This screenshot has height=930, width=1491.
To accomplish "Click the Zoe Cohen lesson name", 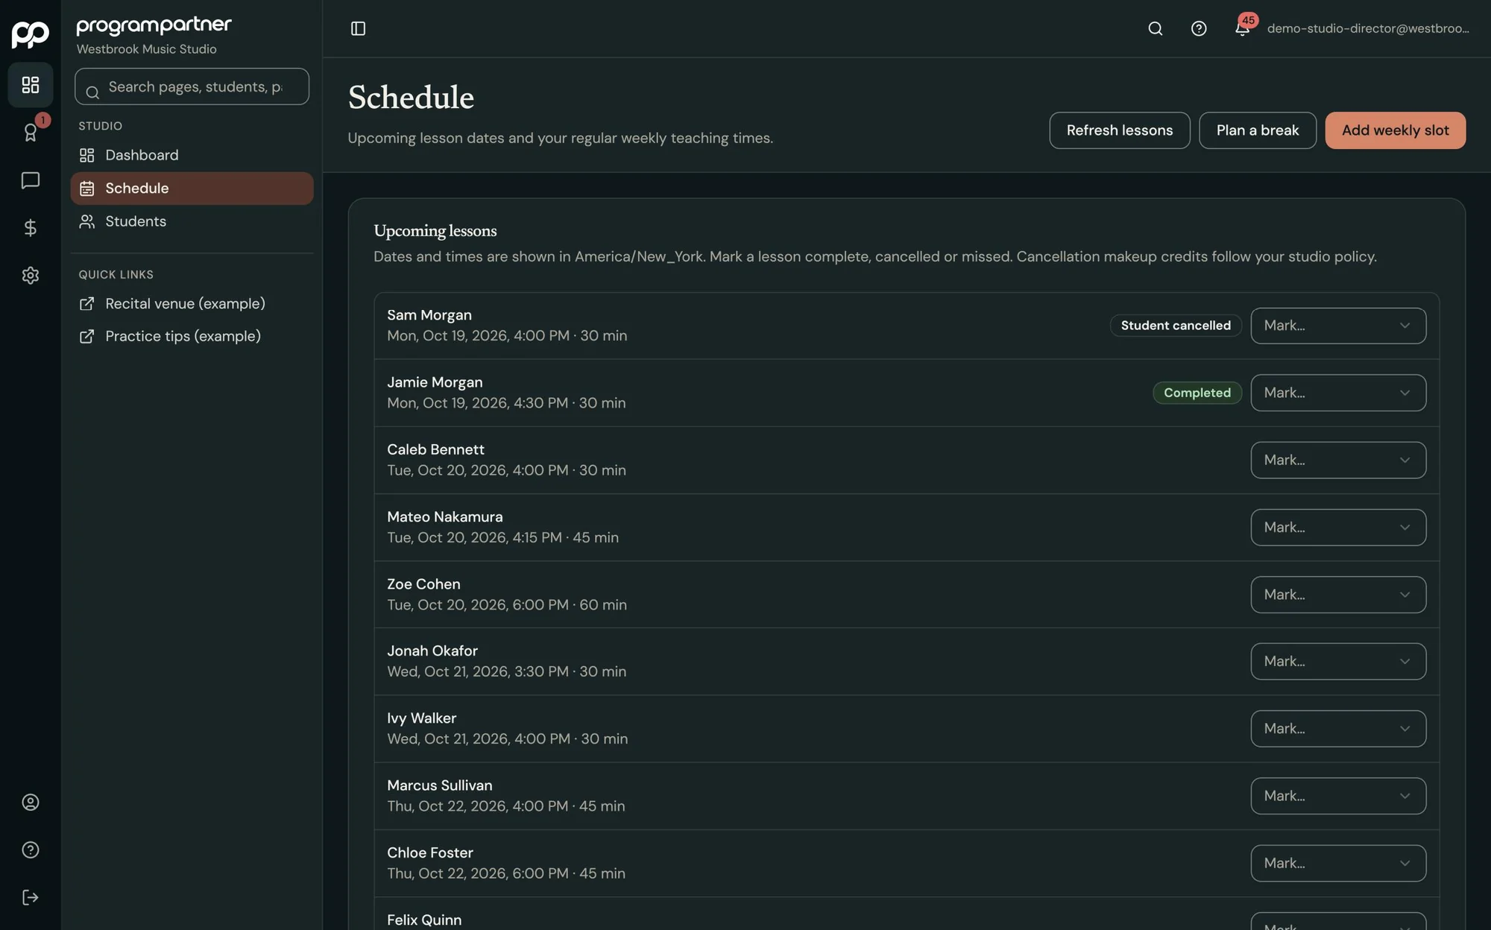I will pyautogui.click(x=423, y=584).
